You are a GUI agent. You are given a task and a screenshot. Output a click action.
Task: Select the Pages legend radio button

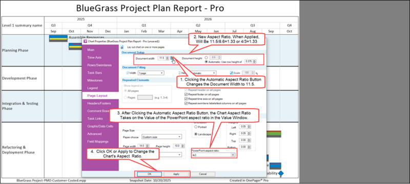point(126,97)
